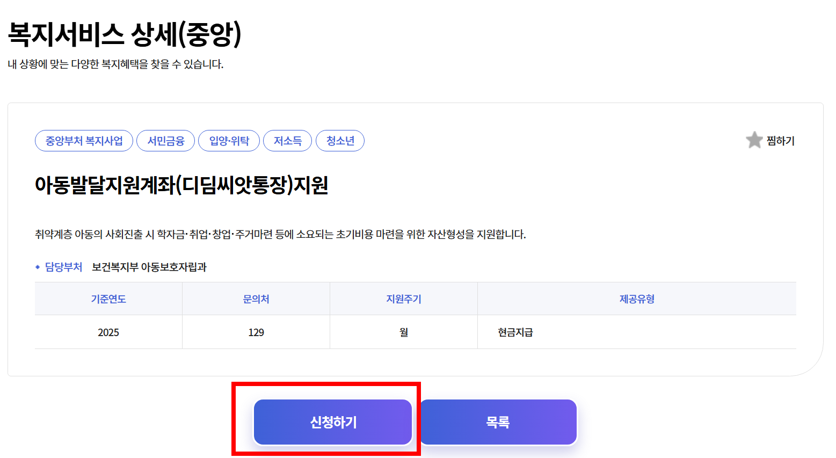Click the 목록 list button
Viewport: 836px width, 458px height.
click(498, 422)
